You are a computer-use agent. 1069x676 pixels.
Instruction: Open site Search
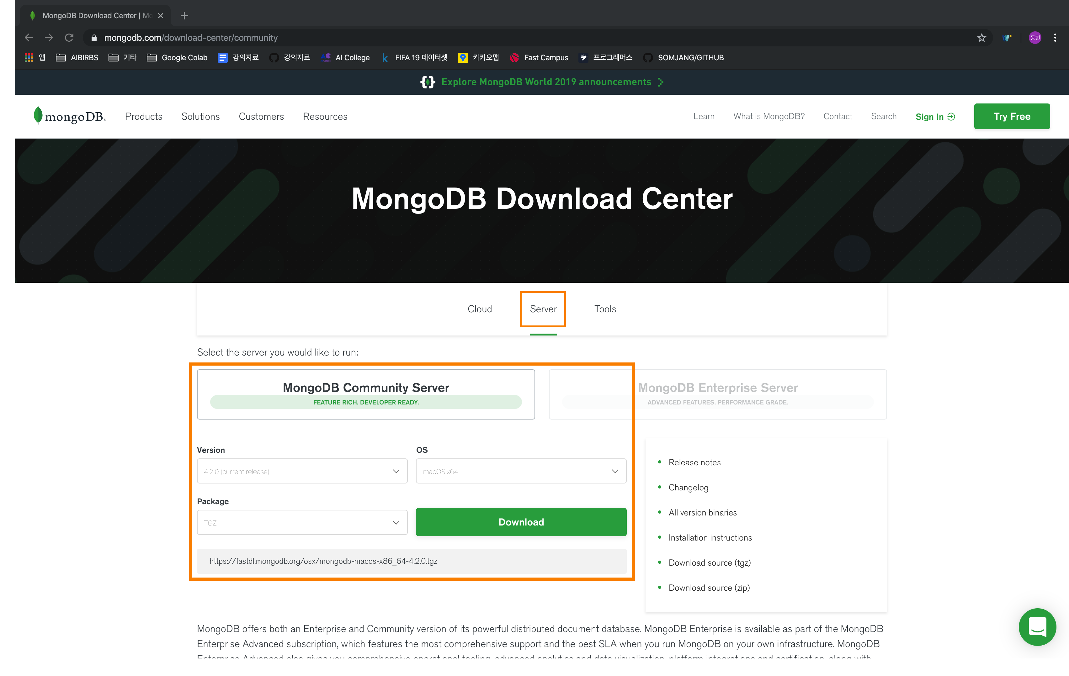tap(883, 116)
